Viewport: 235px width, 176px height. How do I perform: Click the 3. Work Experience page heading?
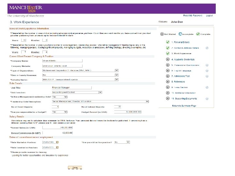24,22
